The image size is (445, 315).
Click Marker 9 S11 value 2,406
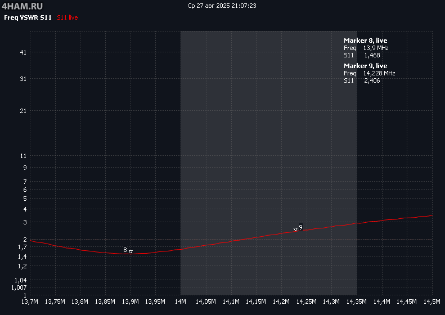[x=372, y=80]
